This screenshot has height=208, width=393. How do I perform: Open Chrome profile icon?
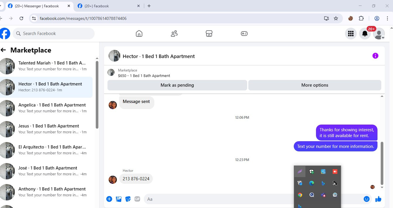point(377,18)
